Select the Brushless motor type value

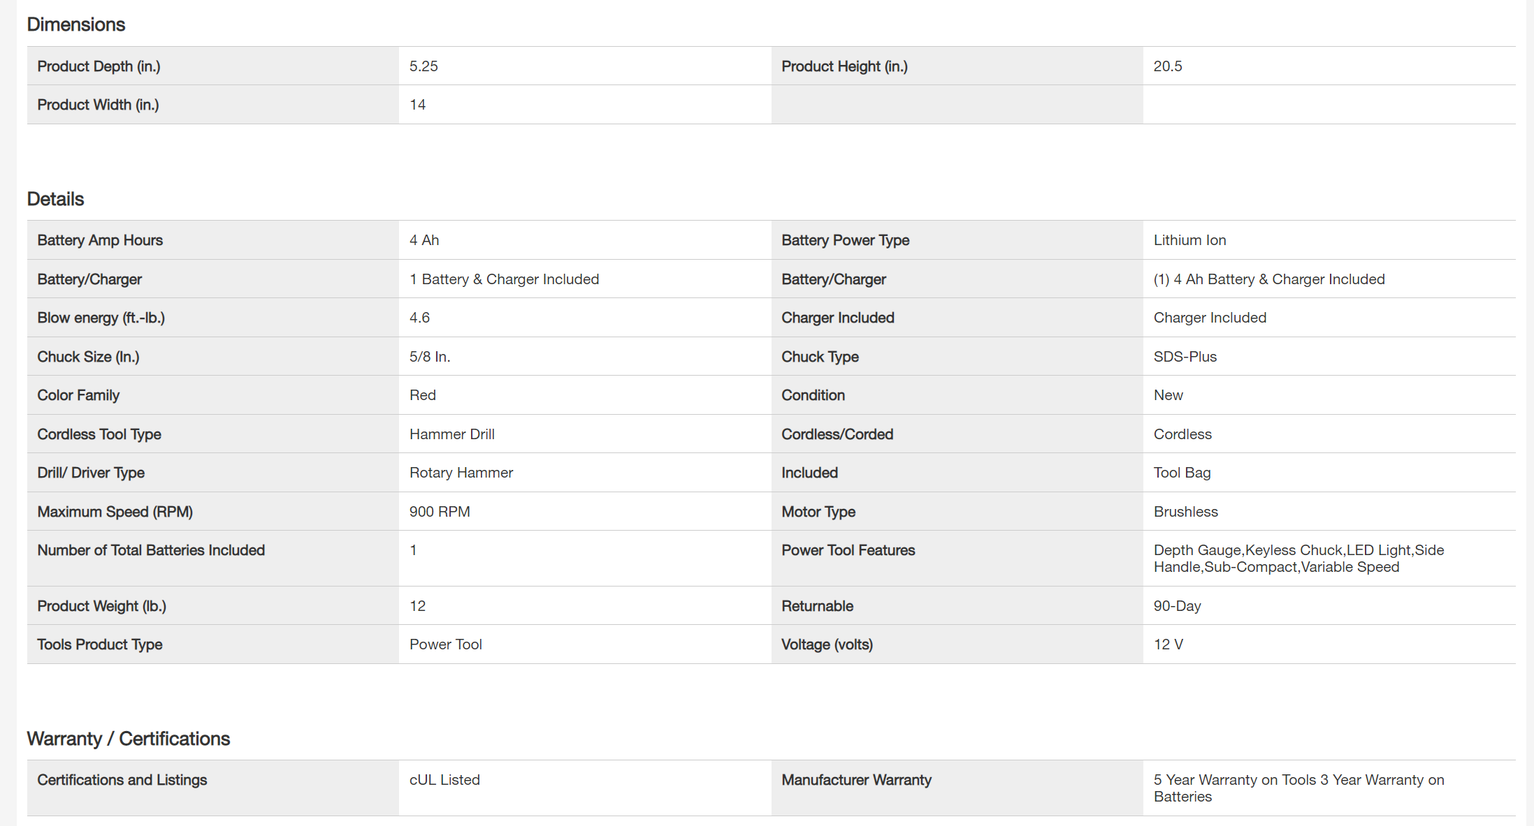pyautogui.click(x=1185, y=512)
